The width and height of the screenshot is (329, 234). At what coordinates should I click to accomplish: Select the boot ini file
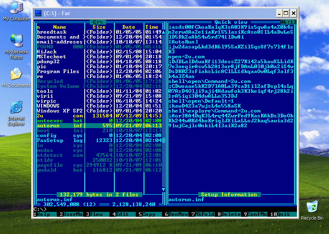(99, 131)
